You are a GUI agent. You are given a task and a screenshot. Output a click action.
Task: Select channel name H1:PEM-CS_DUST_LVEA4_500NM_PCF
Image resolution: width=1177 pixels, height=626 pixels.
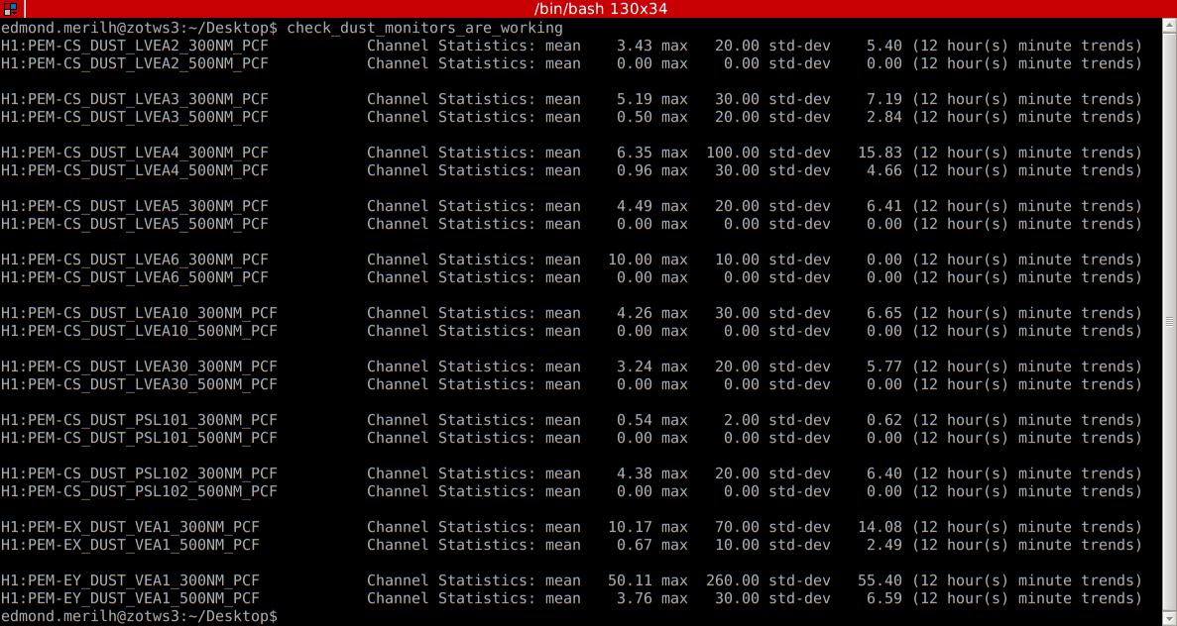click(135, 171)
